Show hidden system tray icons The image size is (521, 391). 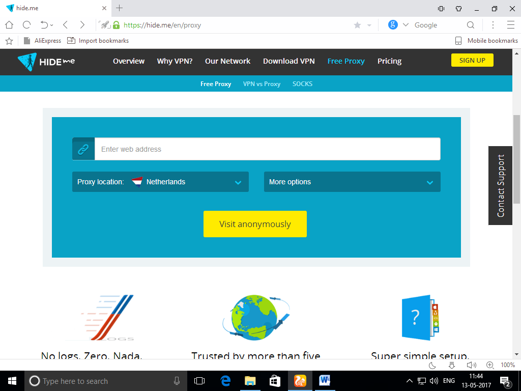point(410,381)
